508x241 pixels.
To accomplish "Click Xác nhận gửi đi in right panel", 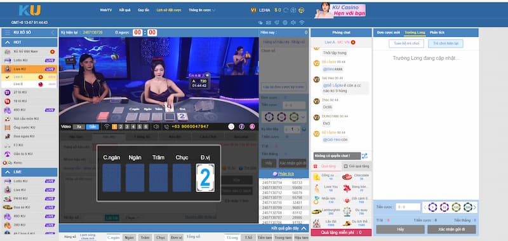I will pos(451,230).
